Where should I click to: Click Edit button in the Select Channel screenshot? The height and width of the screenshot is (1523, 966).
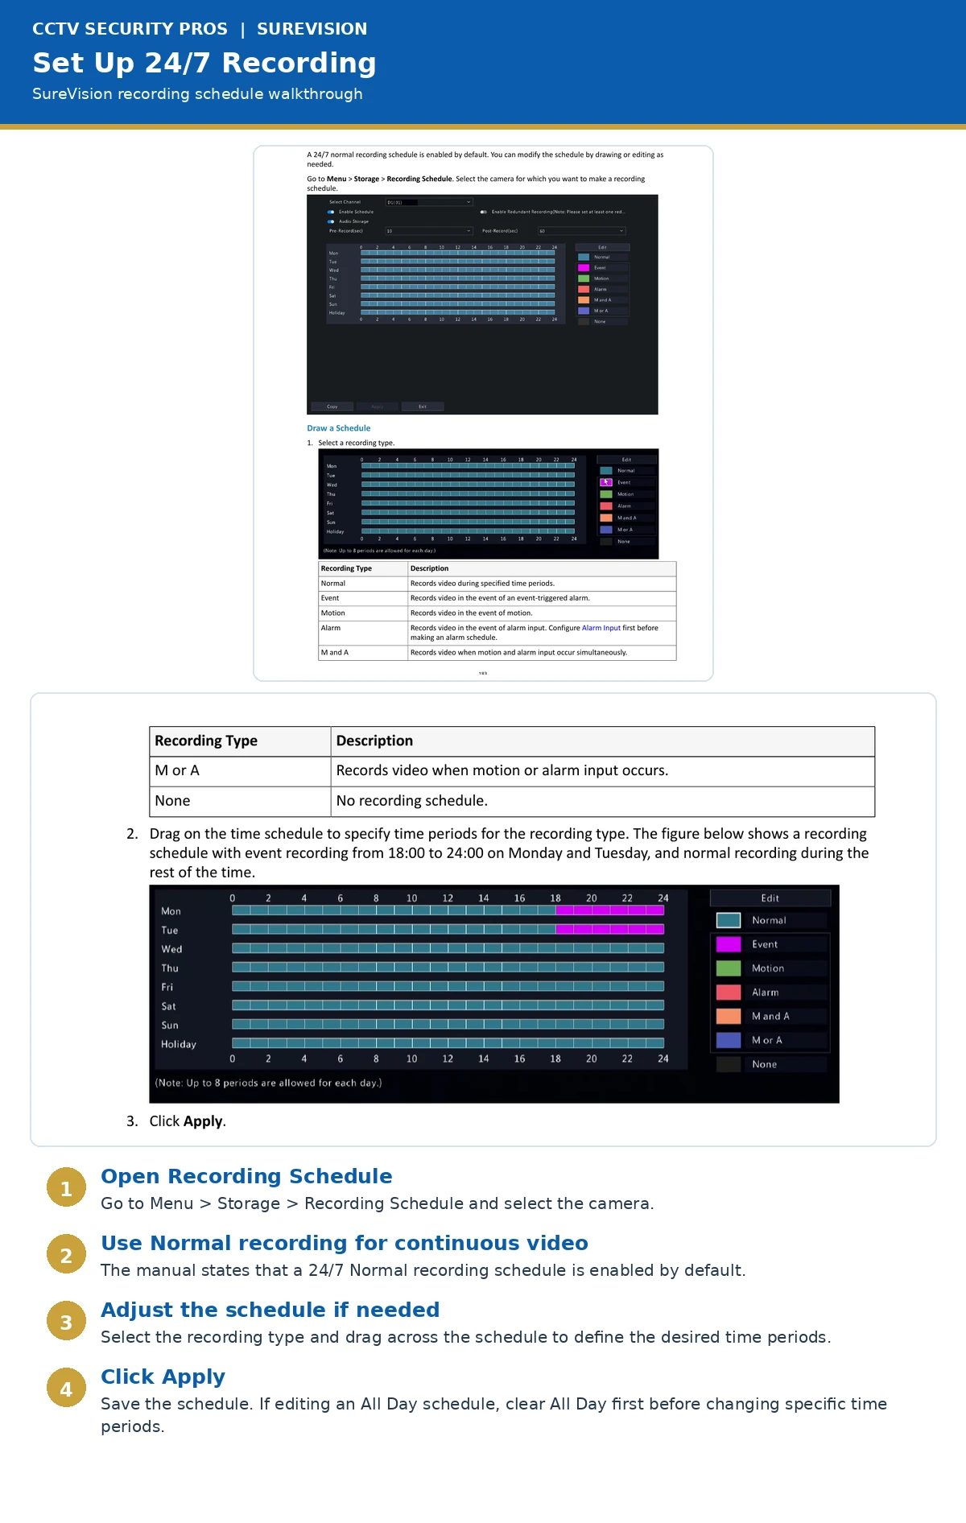(602, 247)
